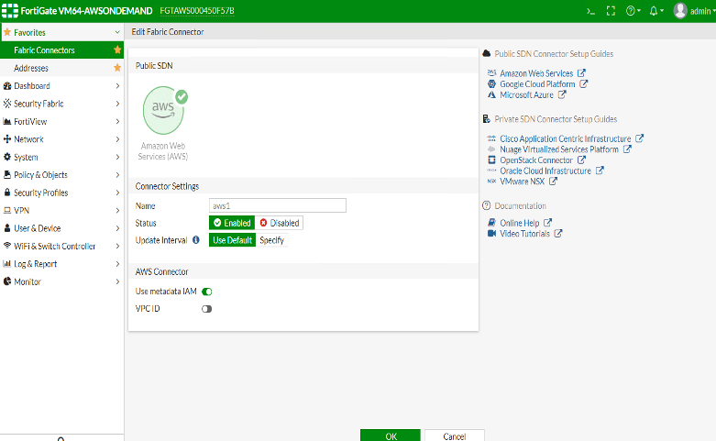The height and width of the screenshot is (441, 716).
Task: Open OpenStack Connector guide
Action: pyautogui.click(x=536, y=160)
